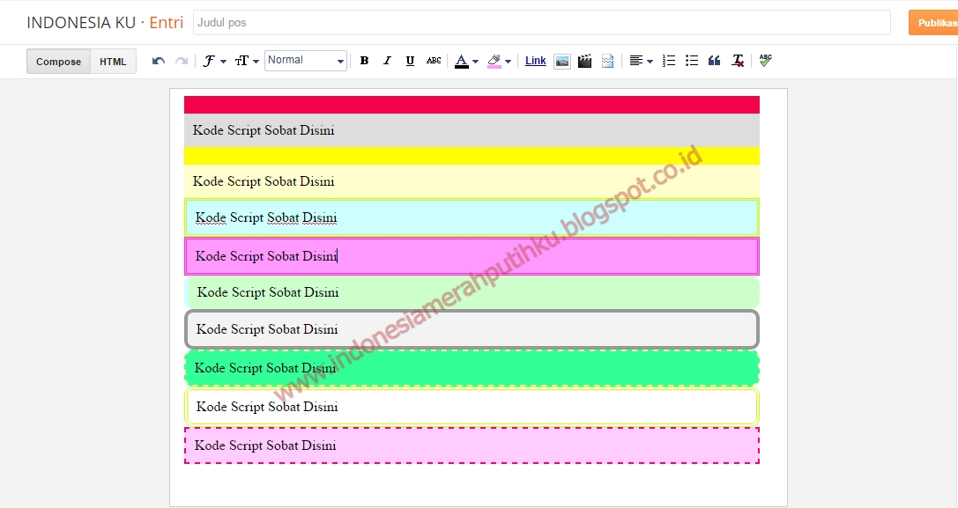Run spell check
This screenshot has width=958, height=508.
(766, 60)
